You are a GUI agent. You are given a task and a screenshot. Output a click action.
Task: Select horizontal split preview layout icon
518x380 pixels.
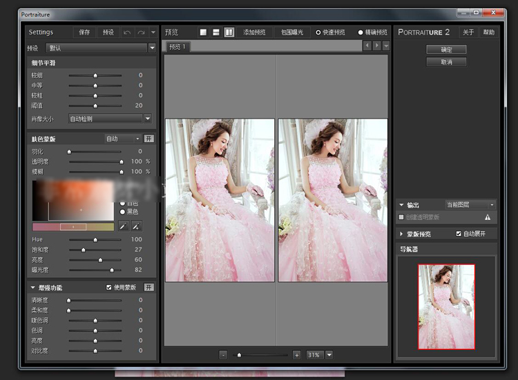tap(216, 32)
